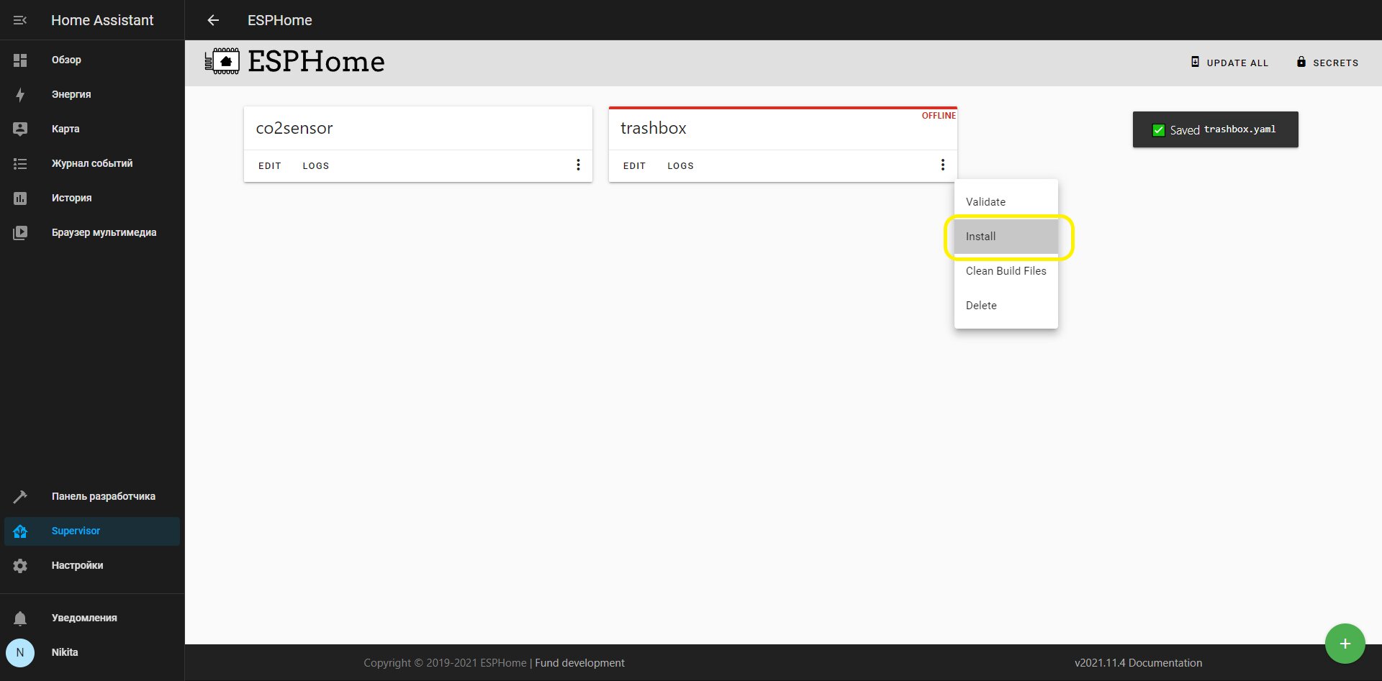Open Уведомления bell icon
The image size is (1382, 681).
(20, 618)
